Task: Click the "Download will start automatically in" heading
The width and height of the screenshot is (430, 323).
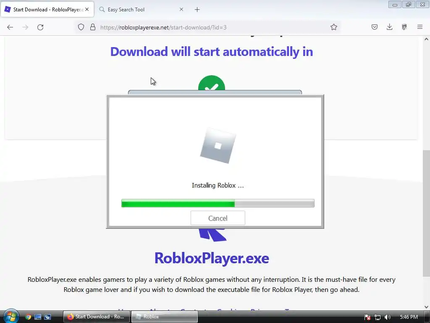Action: pyautogui.click(x=212, y=52)
